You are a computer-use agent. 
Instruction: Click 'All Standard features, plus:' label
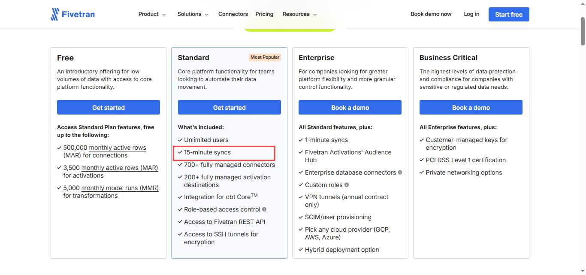point(335,127)
